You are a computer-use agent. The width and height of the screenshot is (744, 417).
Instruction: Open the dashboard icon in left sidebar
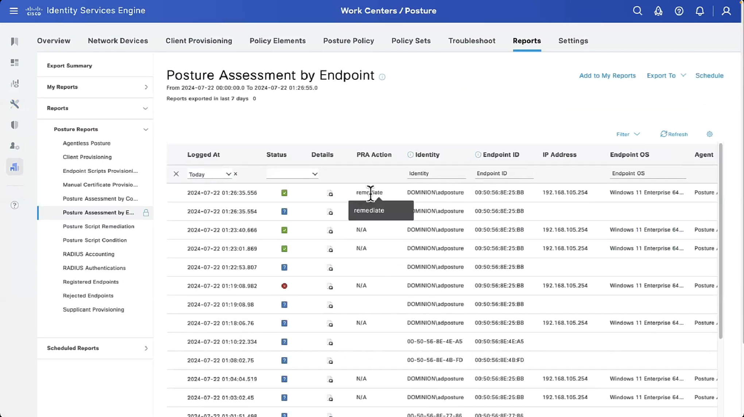point(15,63)
